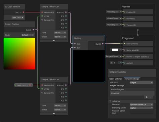Image resolution: width=159 pixels, height=122 pixels.
Task: Open the Space dropdown on the Sample Texture 2D fed by MainTex
Action: pos(60,110)
